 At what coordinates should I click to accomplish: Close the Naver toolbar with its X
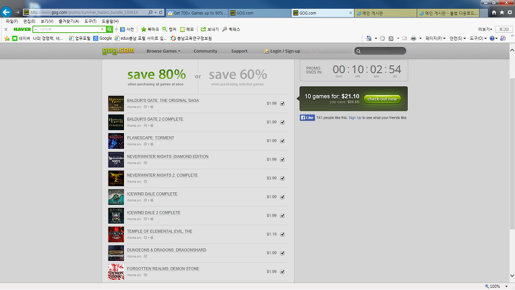coord(5,29)
